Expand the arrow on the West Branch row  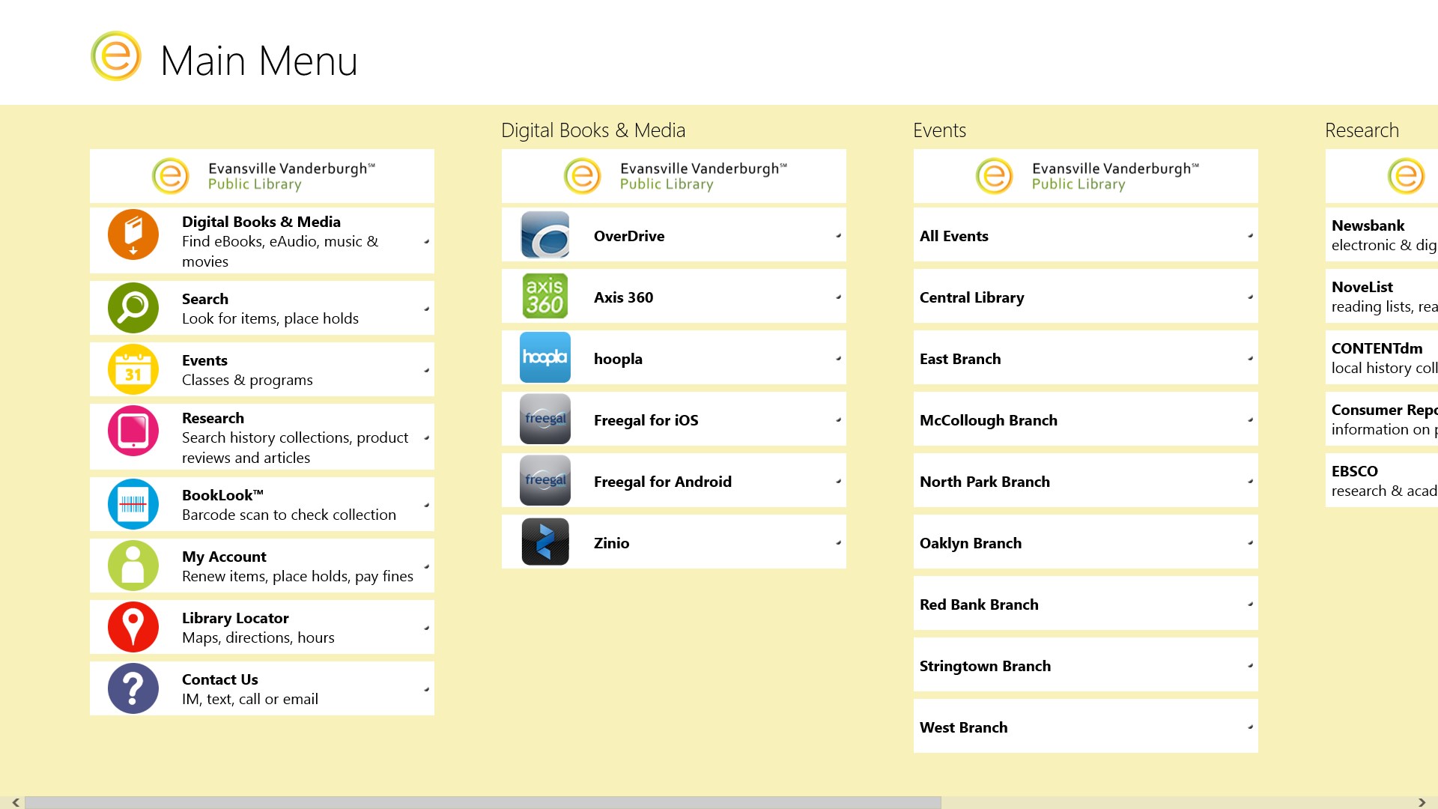[x=1250, y=727]
